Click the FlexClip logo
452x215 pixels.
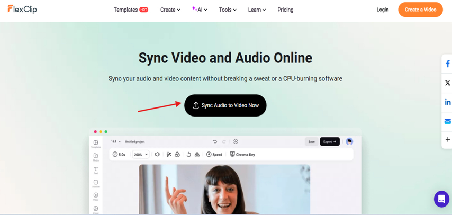click(22, 10)
